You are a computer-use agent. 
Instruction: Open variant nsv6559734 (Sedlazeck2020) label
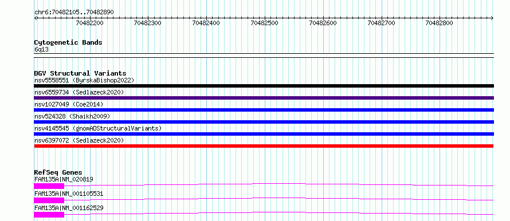79,92
